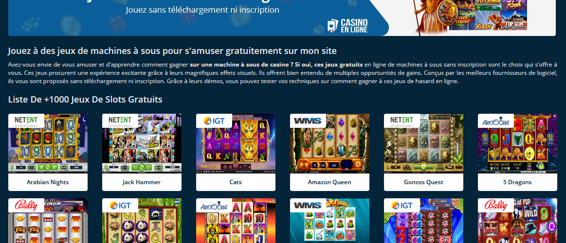Select the Bally King of Pop thumbnail
The height and width of the screenshot is (243, 566).
[x=517, y=221]
